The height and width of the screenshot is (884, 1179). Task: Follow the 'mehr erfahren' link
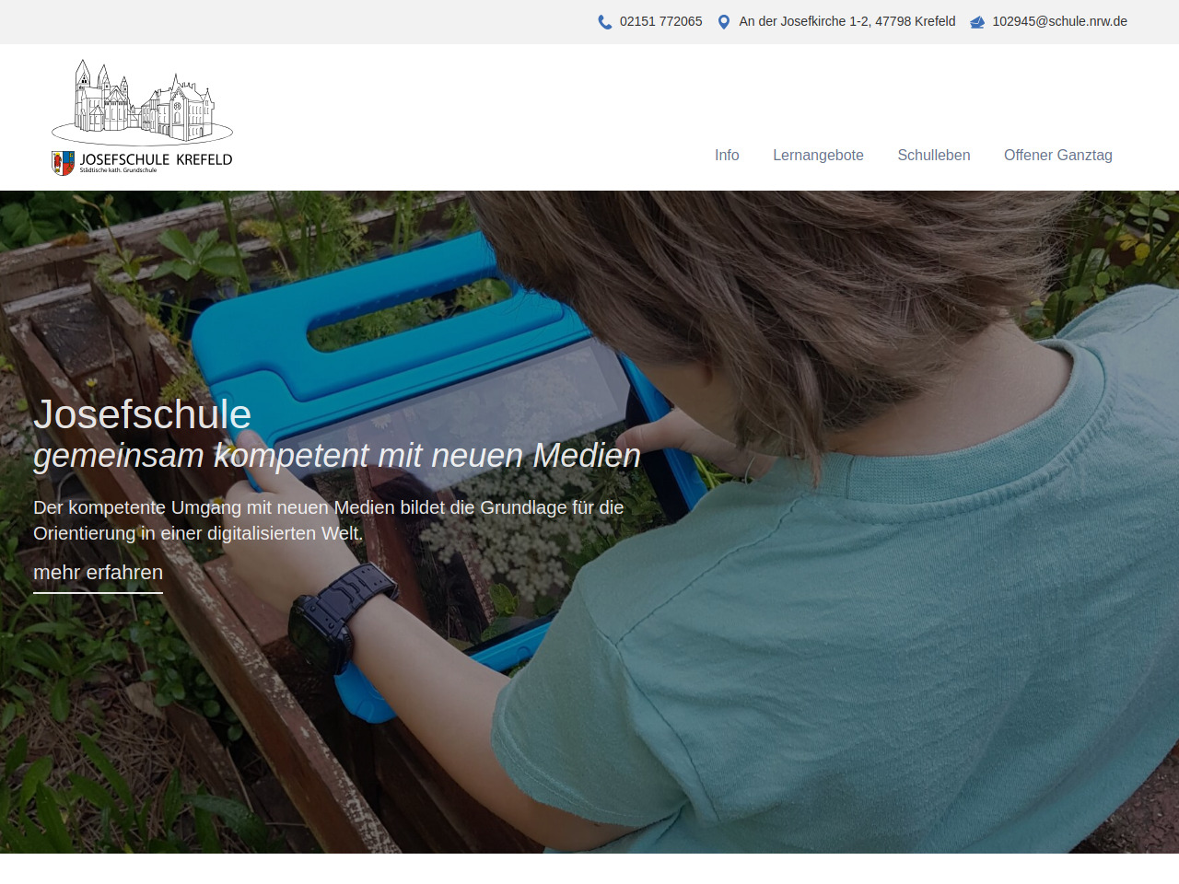point(98,573)
